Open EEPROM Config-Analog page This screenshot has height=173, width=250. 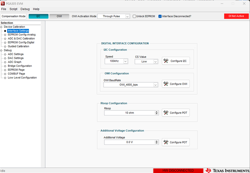coord(21,35)
